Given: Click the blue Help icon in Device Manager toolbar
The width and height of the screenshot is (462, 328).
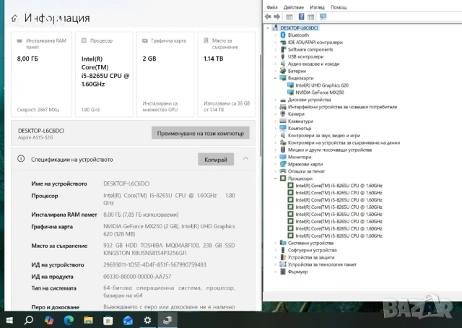Looking at the screenshot, I should (x=301, y=17).
